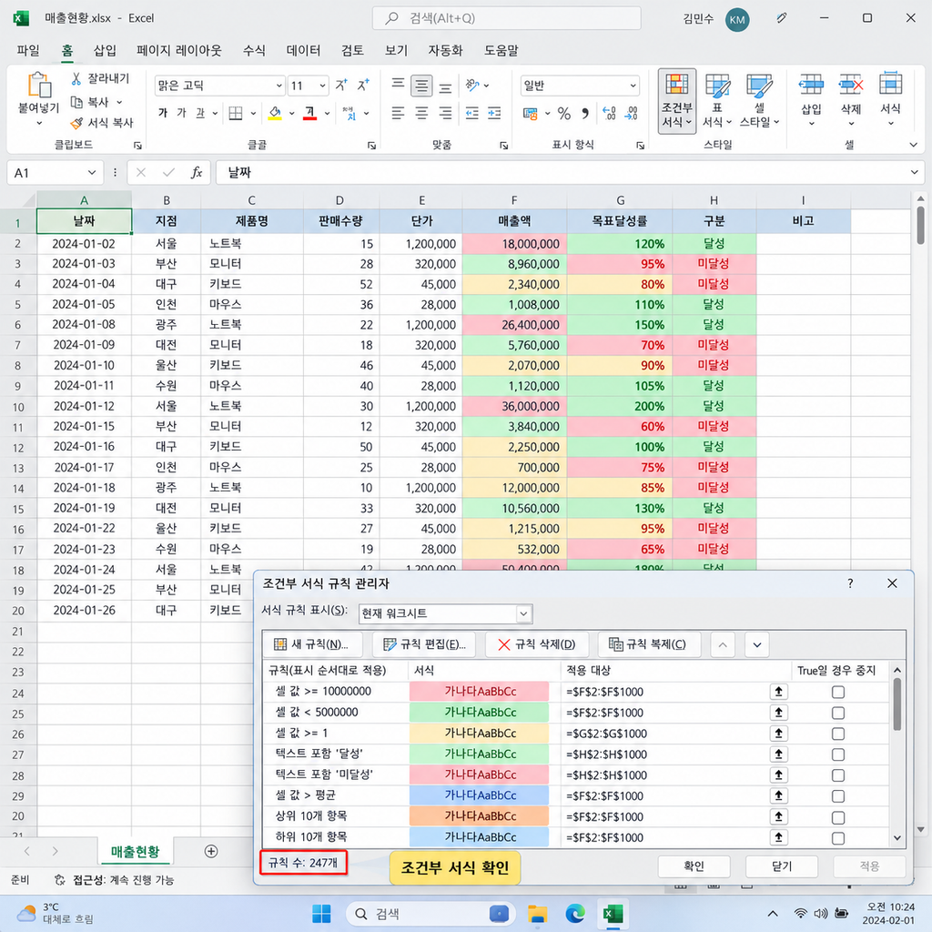Expand the formula bar
This screenshot has height=932, width=932.
tap(914, 172)
